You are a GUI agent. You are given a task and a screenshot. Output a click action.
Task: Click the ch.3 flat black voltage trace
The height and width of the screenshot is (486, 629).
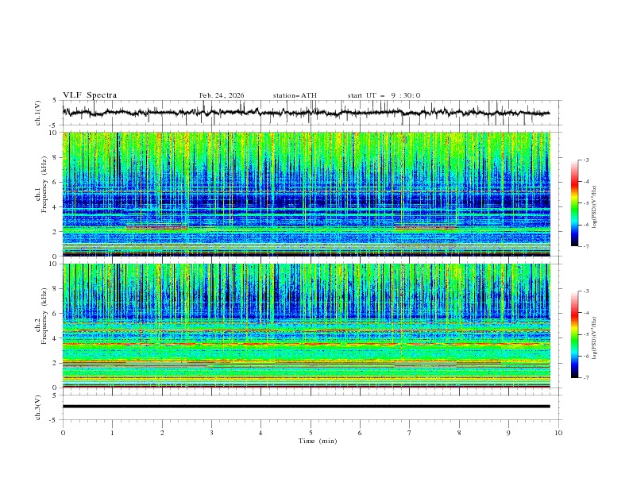(306, 407)
